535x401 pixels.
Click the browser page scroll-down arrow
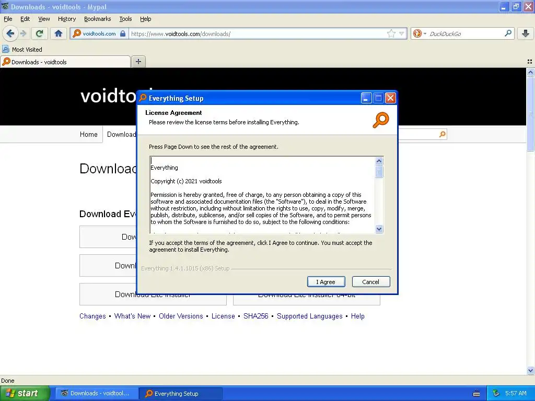coord(530,371)
